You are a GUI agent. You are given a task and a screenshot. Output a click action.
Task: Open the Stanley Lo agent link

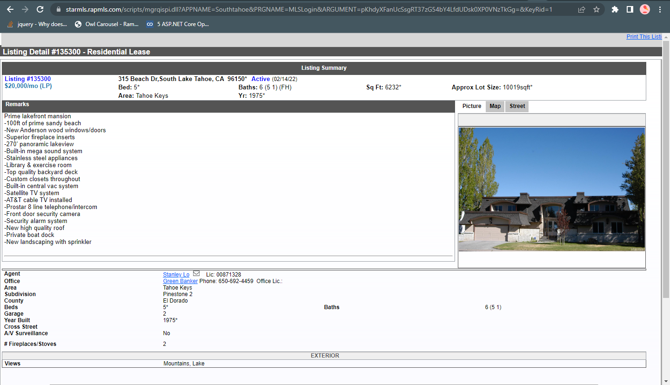tap(176, 275)
